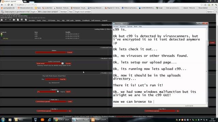Click Execute next to Useful Commands
The height and width of the screenshot is (122, 218).
pyautogui.click(x=68, y=63)
